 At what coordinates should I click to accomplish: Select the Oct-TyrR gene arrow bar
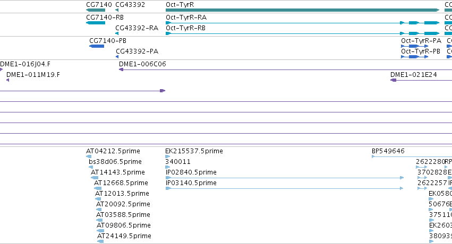[302, 10]
